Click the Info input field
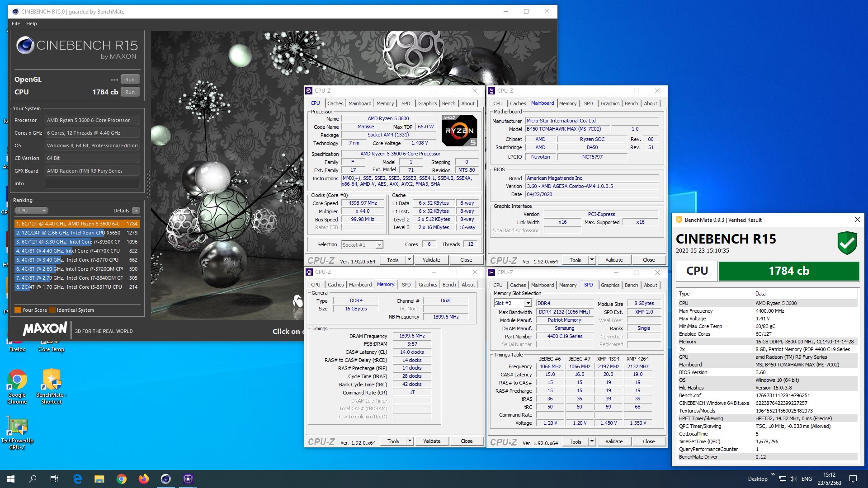The height and width of the screenshot is (488, 868). coord(92,183)
